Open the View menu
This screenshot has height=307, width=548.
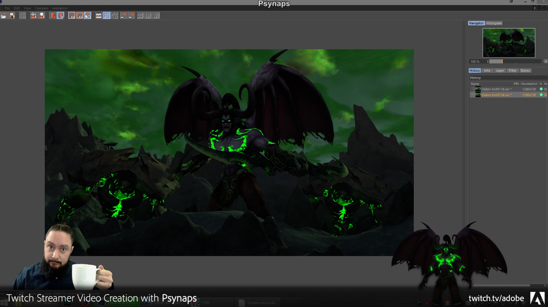click(x=27, y=8)
